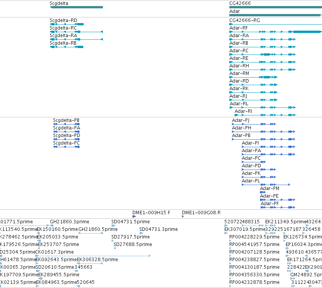This screenshot has height=288, width=322.
Task: Select EST GH21860.3prime
Action: point(70,222)
